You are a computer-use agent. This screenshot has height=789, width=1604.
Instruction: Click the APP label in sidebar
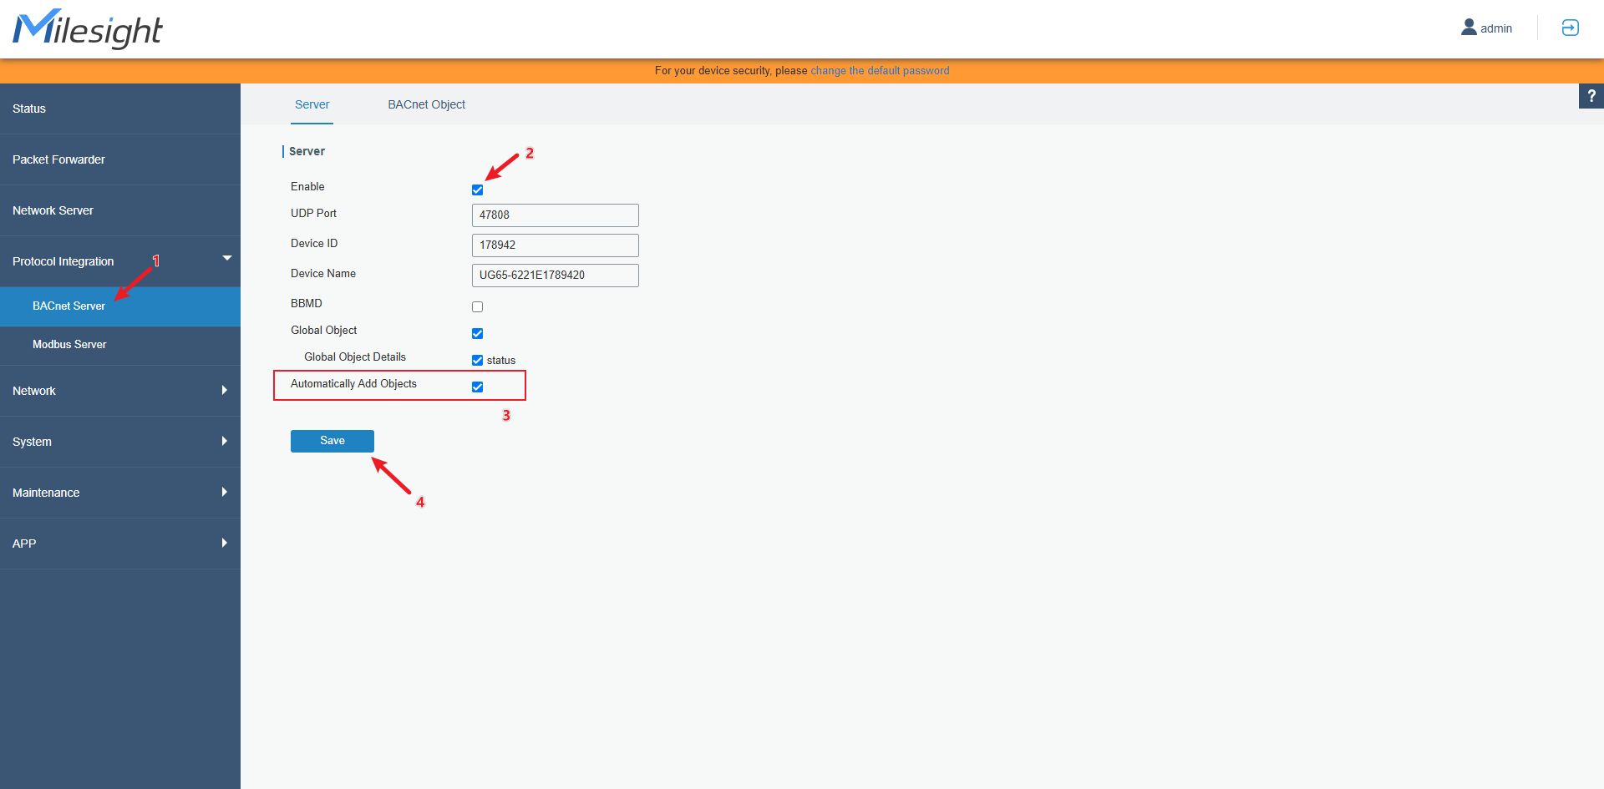point(24,544)
